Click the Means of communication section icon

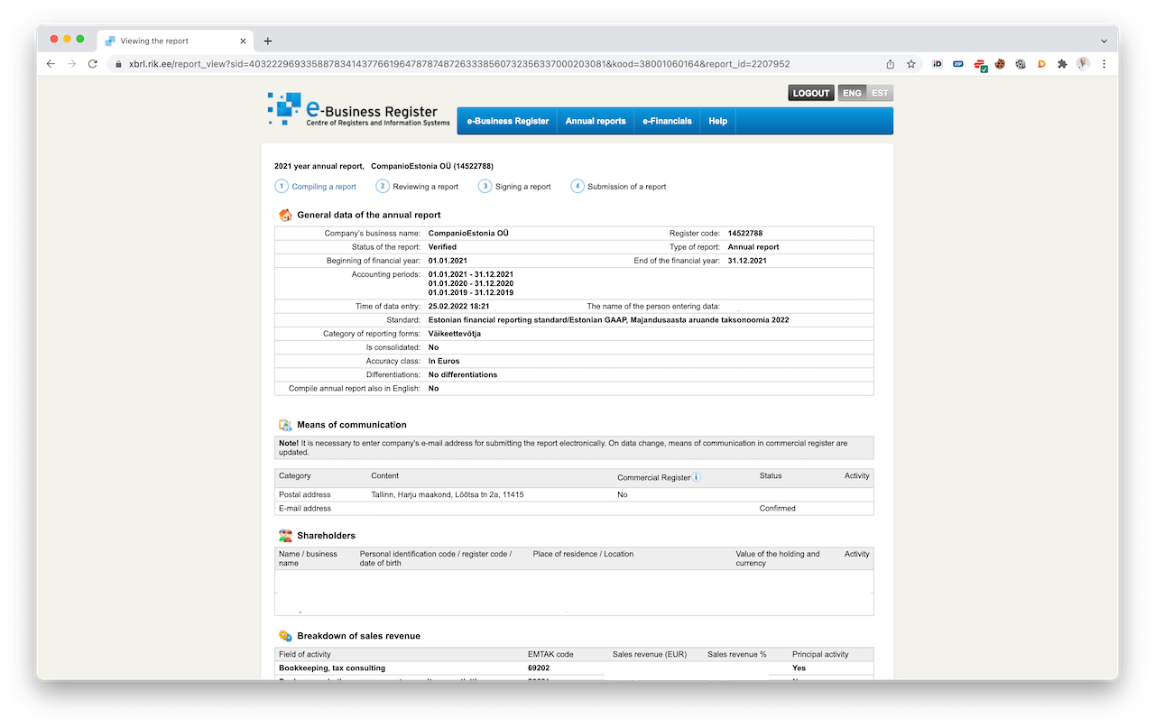[285, 424]
